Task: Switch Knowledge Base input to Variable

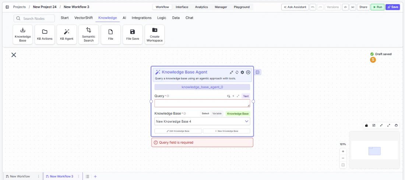Action: [x=217, y=114]
